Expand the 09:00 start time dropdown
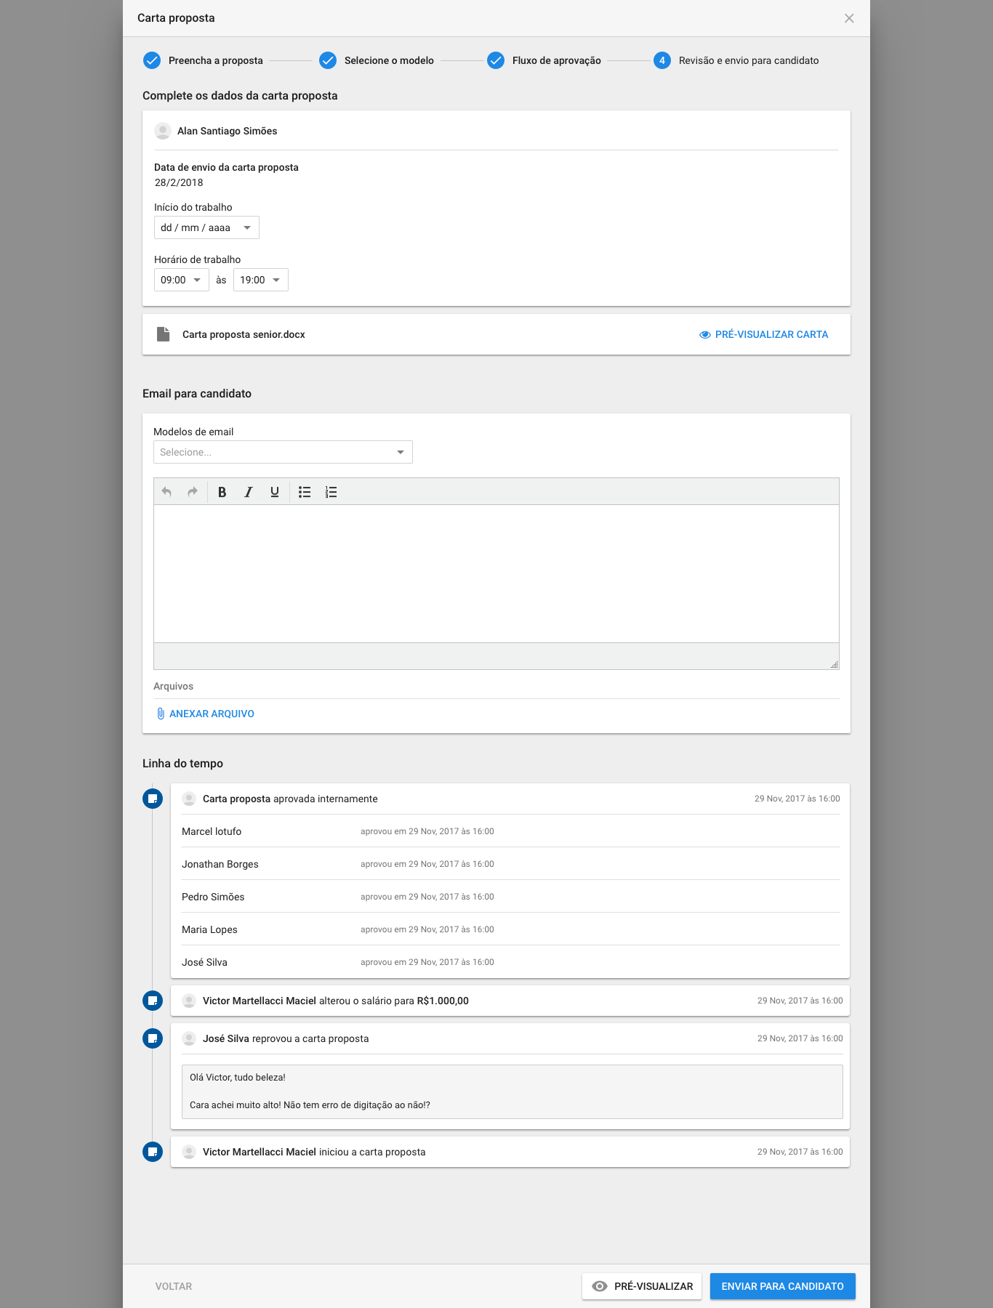Image resolution: width=993 pixels, height=1308 pixels. pos(181,280)
